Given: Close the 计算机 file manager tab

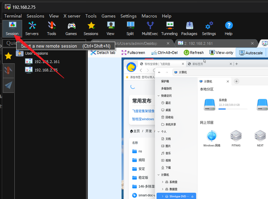Looking at the screenshot, I should pos(228,81).
